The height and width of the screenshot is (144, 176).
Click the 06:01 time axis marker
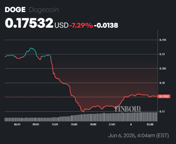tap(17, 125)
